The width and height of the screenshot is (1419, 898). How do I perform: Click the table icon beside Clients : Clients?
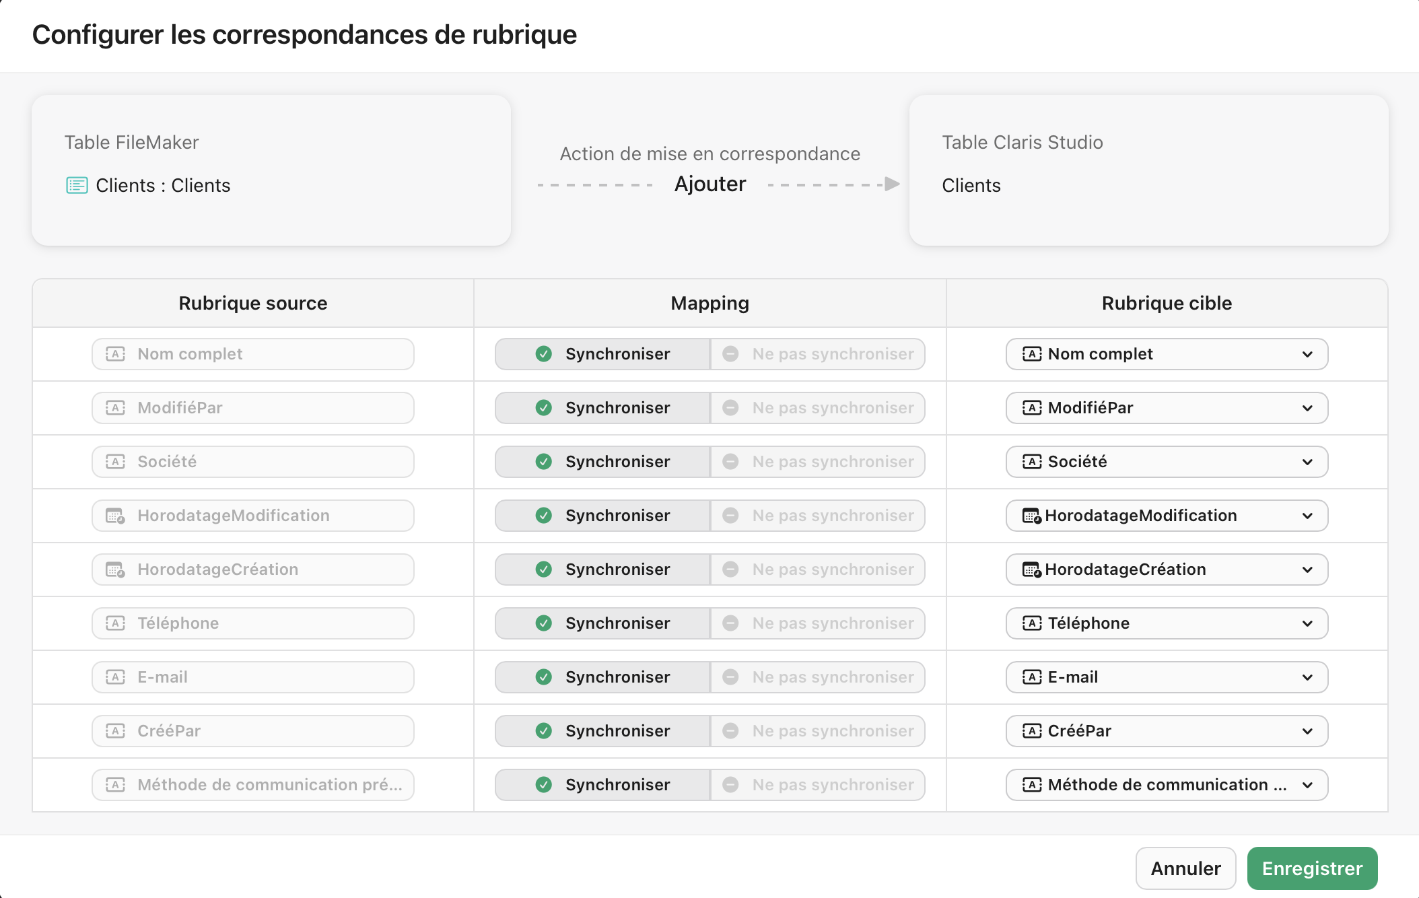[77, 184]
